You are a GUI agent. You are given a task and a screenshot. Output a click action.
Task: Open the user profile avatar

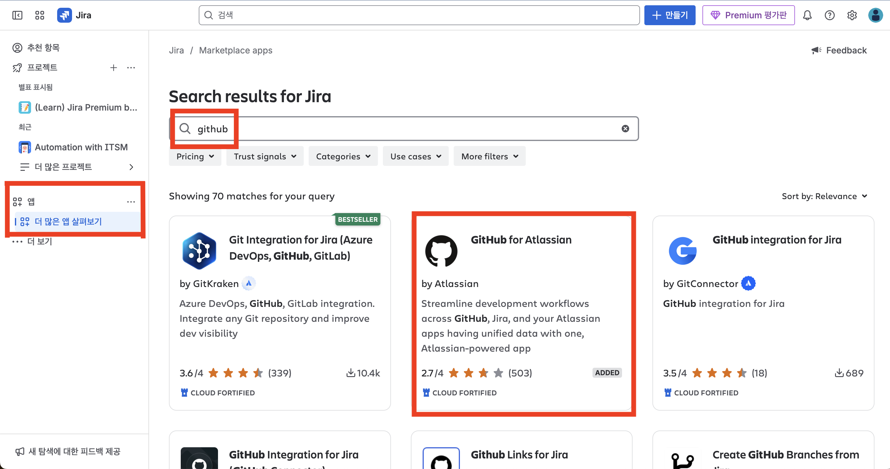pos(875,15)
